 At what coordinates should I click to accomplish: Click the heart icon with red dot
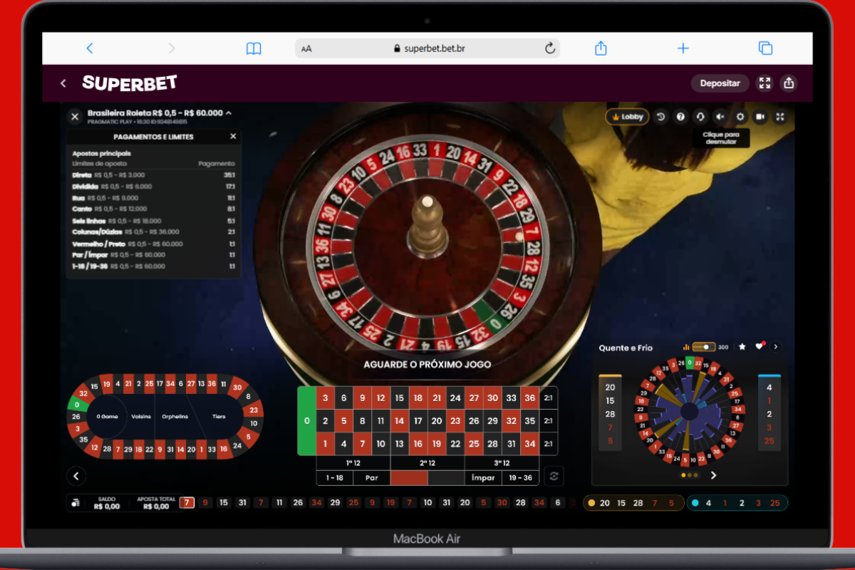[759, 347]
